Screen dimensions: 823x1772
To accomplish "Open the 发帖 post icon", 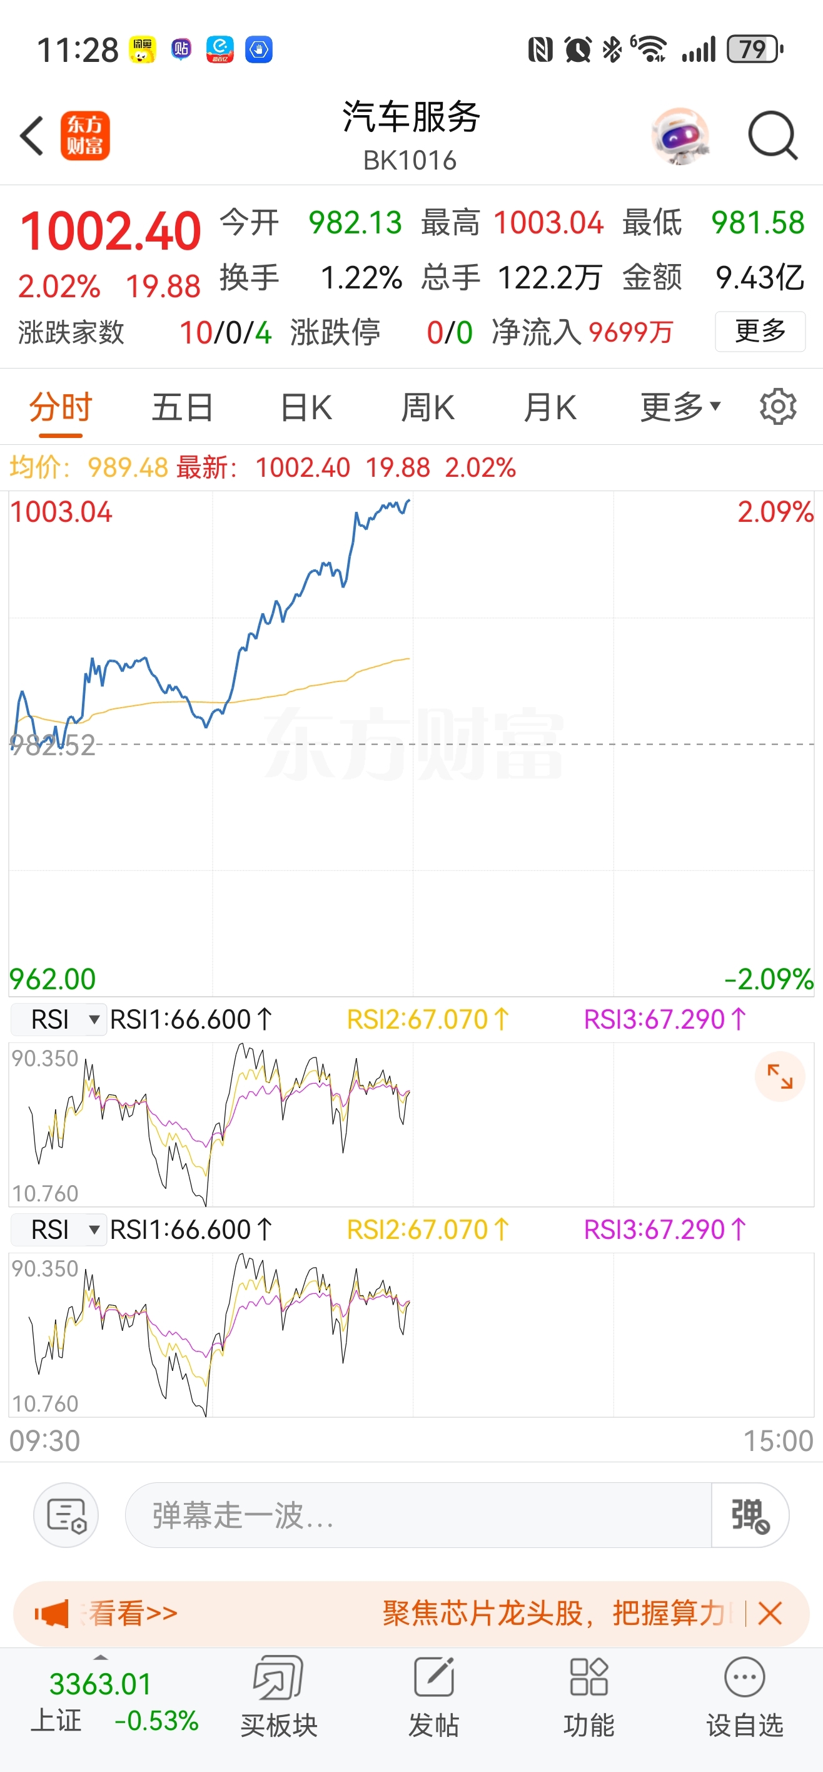I will click(x=434, y=1696).
